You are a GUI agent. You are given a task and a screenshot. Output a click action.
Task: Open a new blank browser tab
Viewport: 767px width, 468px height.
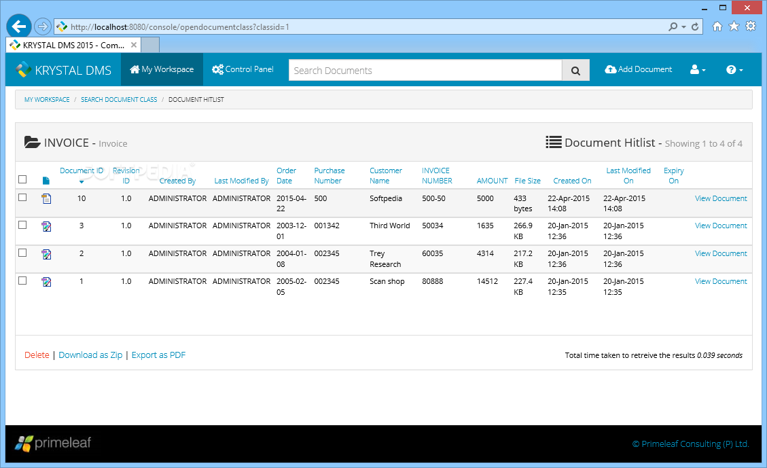tap(150, 45)
